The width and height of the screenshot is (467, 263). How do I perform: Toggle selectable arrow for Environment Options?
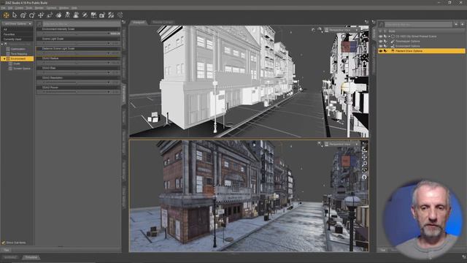385,46
